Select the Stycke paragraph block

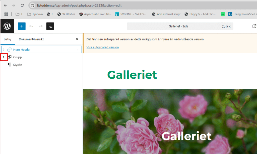point(18,65)
